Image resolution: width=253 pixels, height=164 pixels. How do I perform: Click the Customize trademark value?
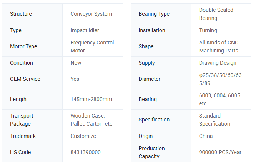[x=83, y=136]
